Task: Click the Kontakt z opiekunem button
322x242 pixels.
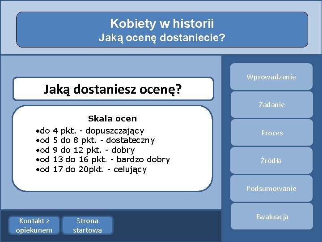Action: 34,225
